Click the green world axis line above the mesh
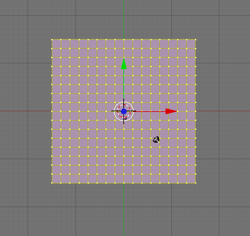Viewport: 250px width, 236px height. (x=123, y=19)
